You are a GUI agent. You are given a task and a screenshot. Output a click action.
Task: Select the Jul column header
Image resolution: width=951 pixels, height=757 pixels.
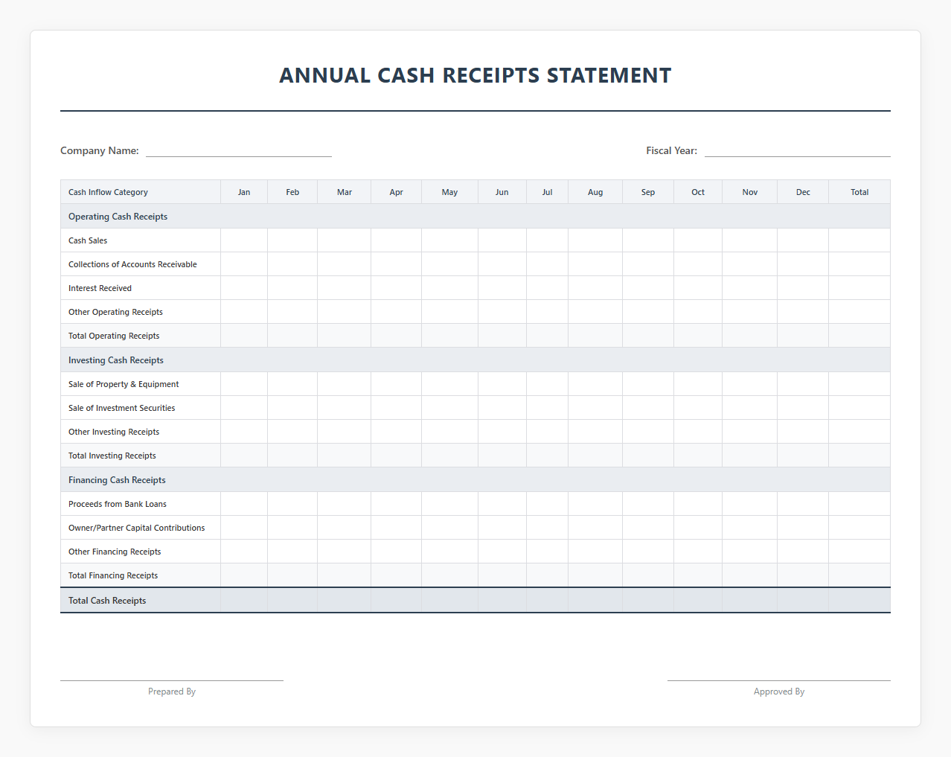click(x=548, y=192)
